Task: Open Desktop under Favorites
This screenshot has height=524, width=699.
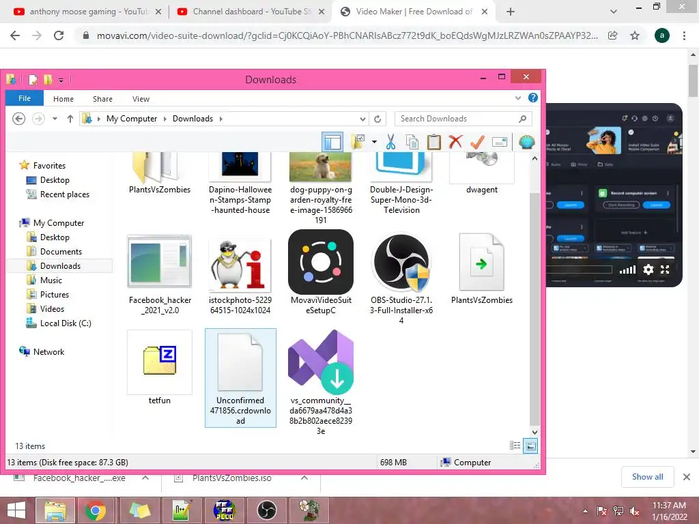Action: point(55,180)
